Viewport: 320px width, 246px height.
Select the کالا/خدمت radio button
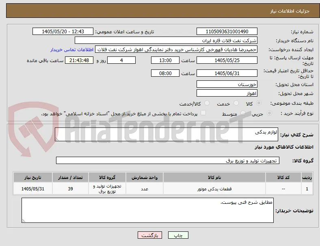coord(207,103)
